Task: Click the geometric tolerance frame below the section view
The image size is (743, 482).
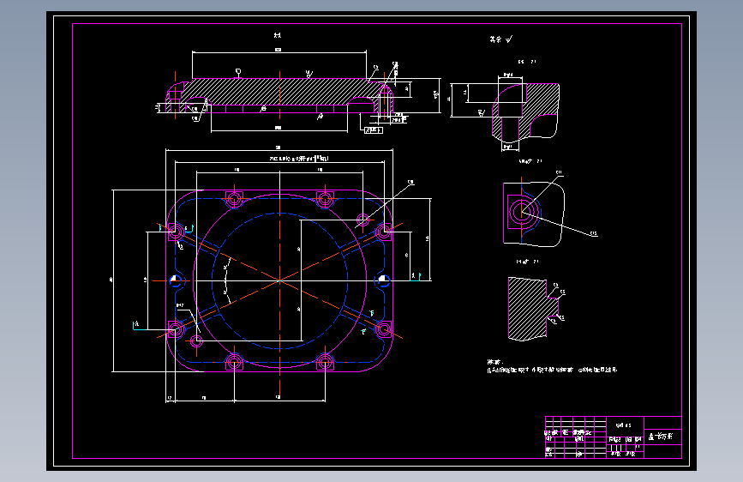Action: pyautogui.click(x=374, y=130)
